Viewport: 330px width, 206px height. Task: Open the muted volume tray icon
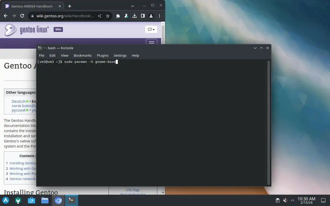coord(285,200)
